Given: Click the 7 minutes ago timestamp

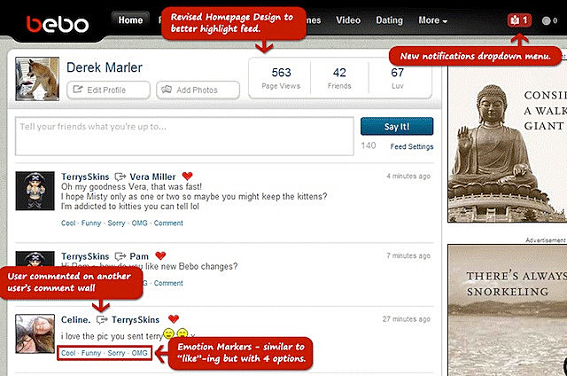Looking at the screenshot, I should [408, 256].
